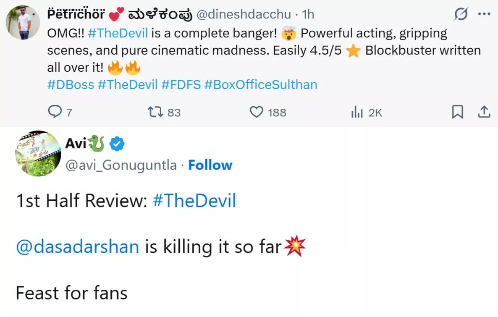Follow the avi_Gonuguntla account
Screen dimensions: 498x317
click(x=210, y=165)
